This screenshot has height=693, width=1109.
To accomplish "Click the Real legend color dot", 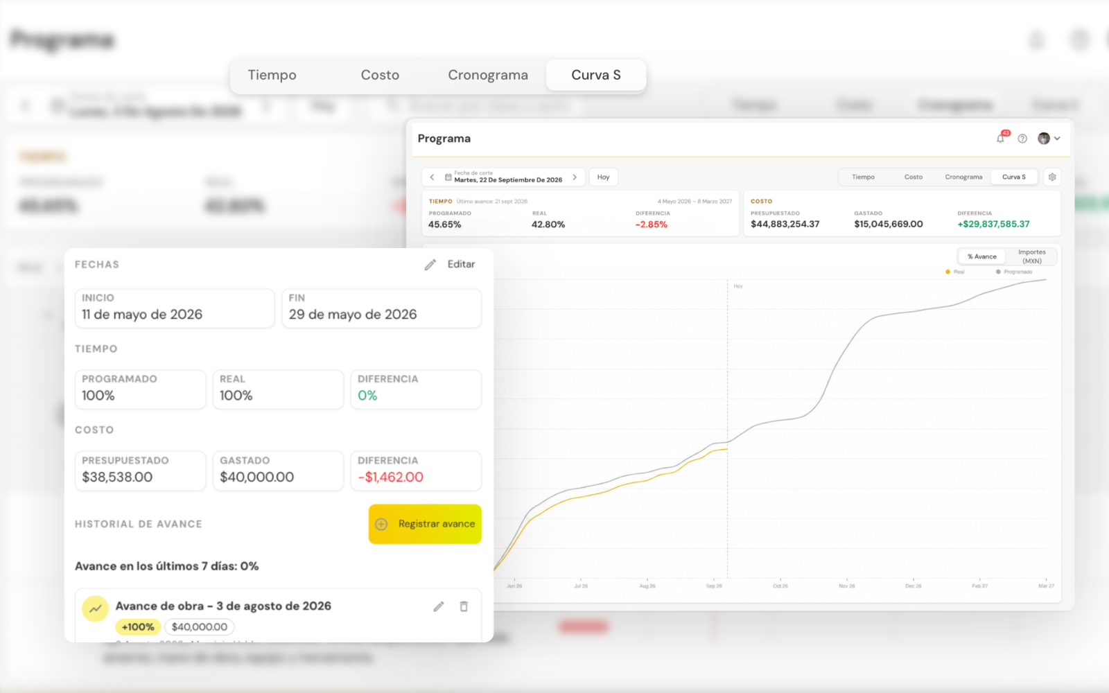I will pyautogui.click(x=948, y=272).
